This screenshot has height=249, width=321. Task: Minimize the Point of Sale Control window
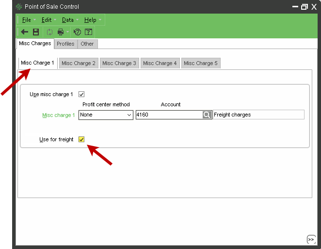point(295,7)
